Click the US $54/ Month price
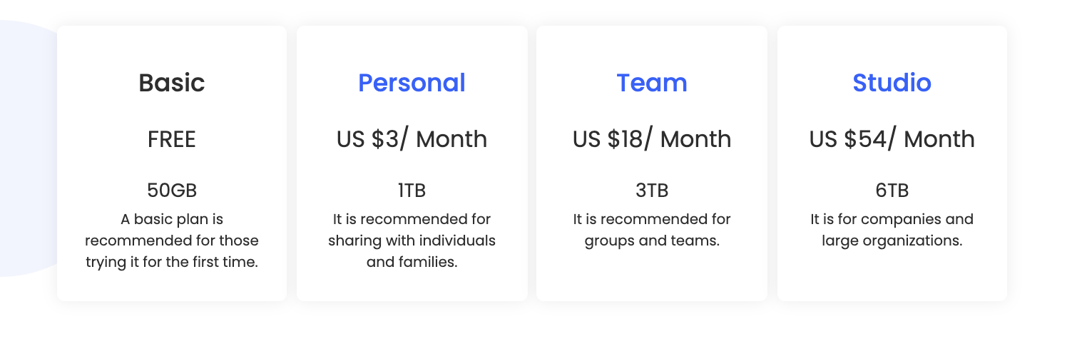The height and width of the screenshot is (344, 1077). [x=892, y=139]
